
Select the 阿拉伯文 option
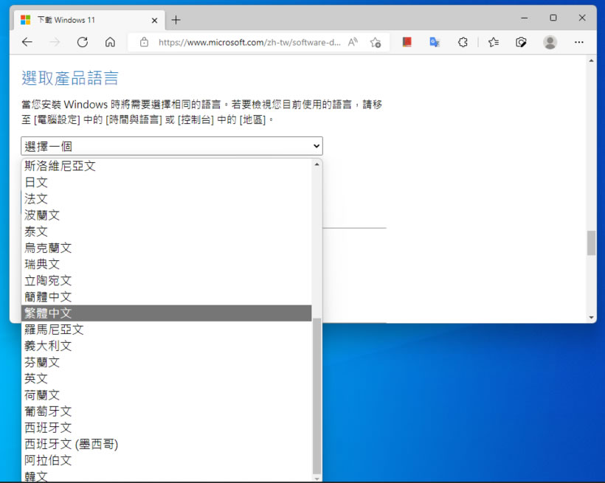click(x=166, y=460)
